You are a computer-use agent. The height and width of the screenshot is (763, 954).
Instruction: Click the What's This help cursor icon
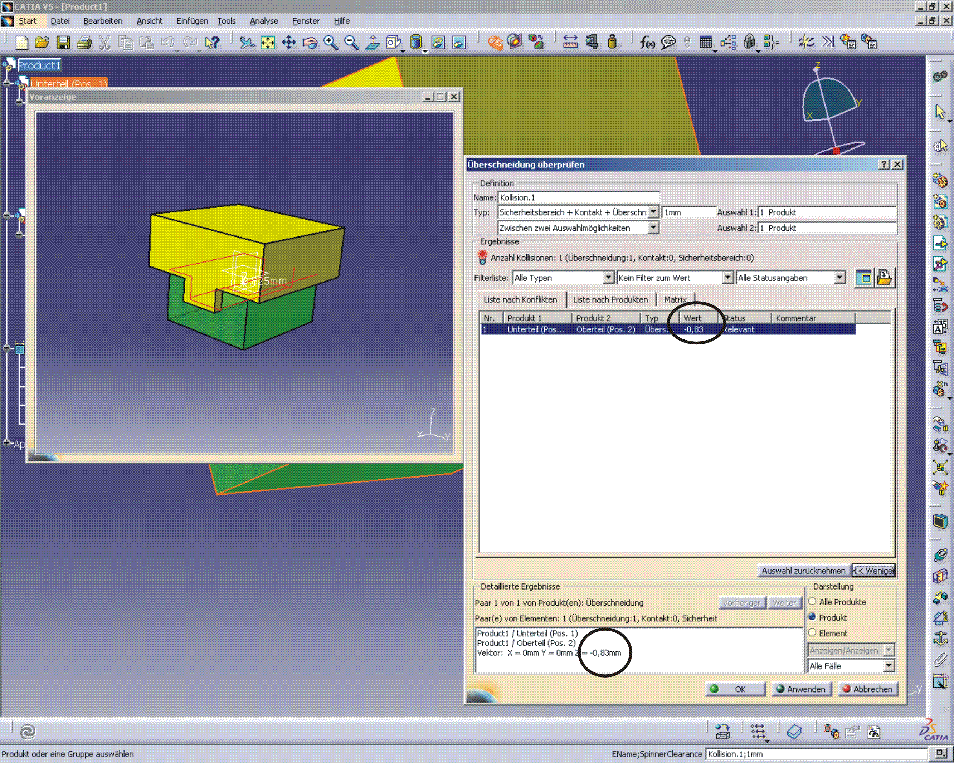point(213,43)
